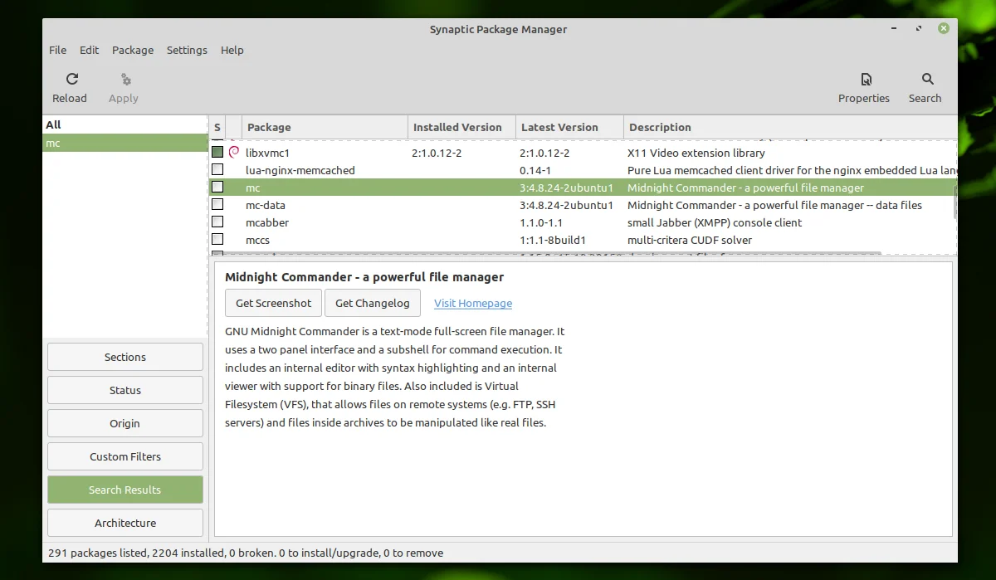This screenshot has height=580, width=996.
Task: Click Debian swirl icon beside libxvmc1
Action: pyautogui.click(x=234, y=153)
